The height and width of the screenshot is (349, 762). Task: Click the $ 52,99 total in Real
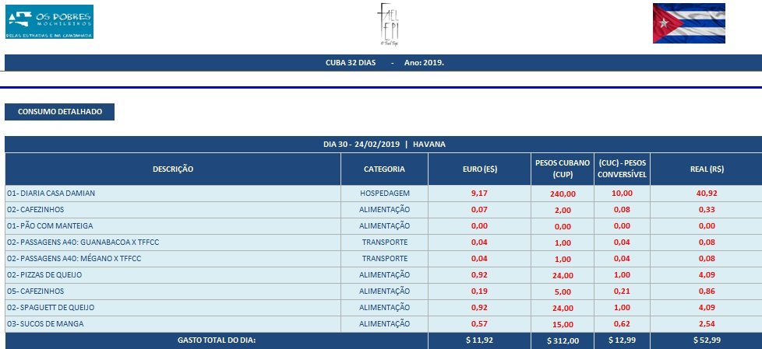click(x=704, y=340)
